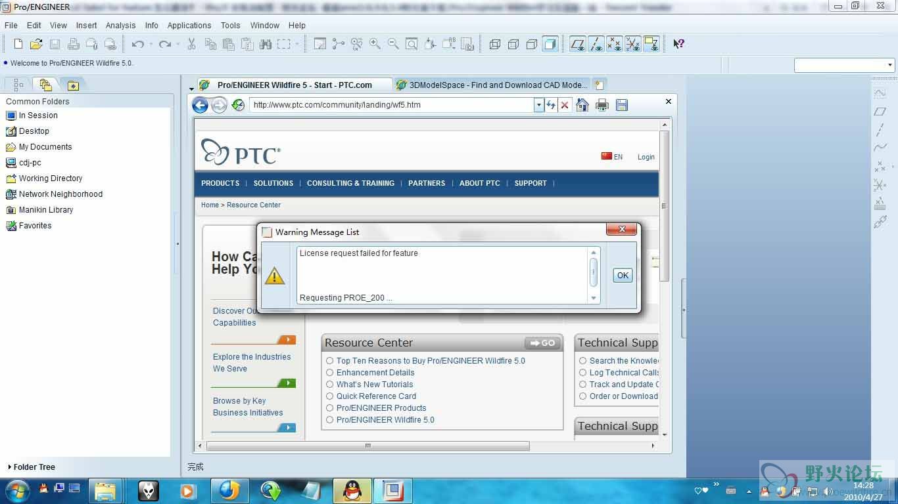Toggle datum points display
898x504 pixels.
click(x=615, y=44)
